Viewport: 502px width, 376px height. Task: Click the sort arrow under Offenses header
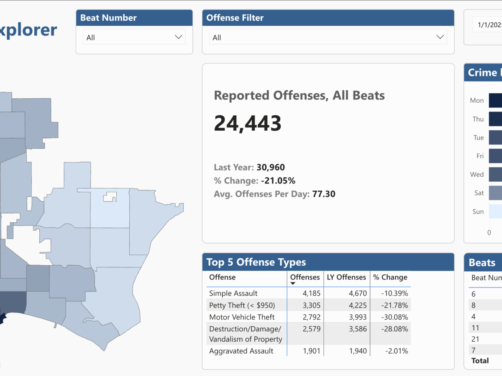click(293, 284)
